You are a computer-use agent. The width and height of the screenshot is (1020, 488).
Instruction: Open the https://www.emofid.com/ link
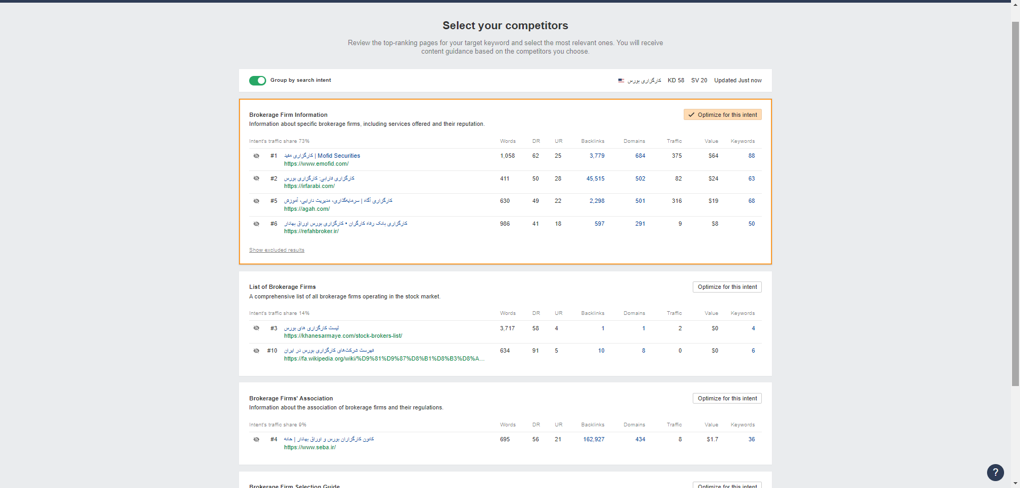click(x=316, y=164)
